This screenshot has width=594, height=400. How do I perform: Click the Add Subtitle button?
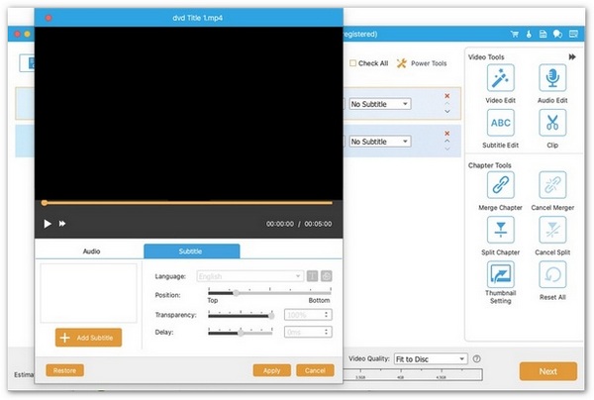pos(88,338)
